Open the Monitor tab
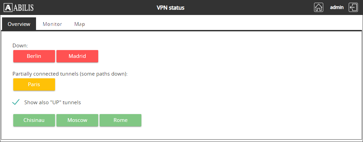The width and height of the screenshot is (363, 142). pyautogui.click(x=52, y=24)
